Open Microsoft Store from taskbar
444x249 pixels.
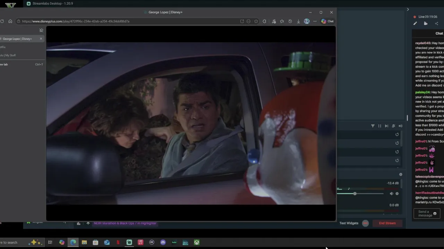(95, 242)
